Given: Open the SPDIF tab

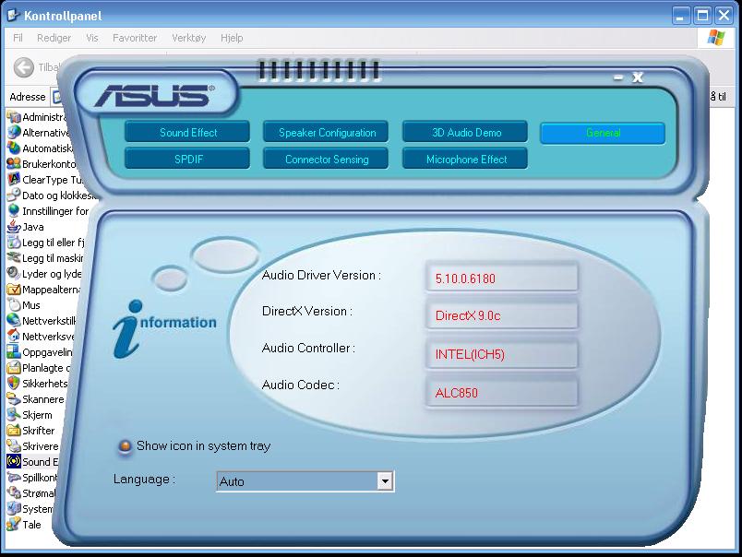Looking at the screenshot, I should pos(187,159).
